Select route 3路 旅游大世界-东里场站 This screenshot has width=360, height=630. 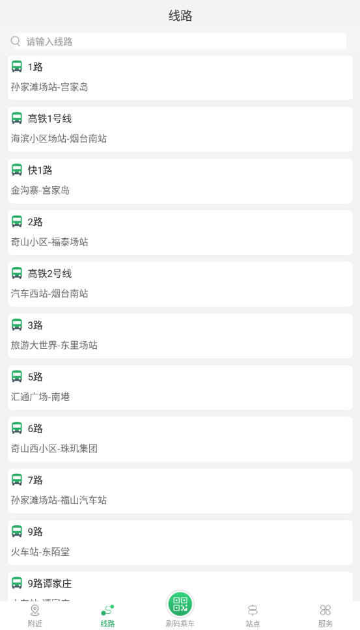(180, 336)
